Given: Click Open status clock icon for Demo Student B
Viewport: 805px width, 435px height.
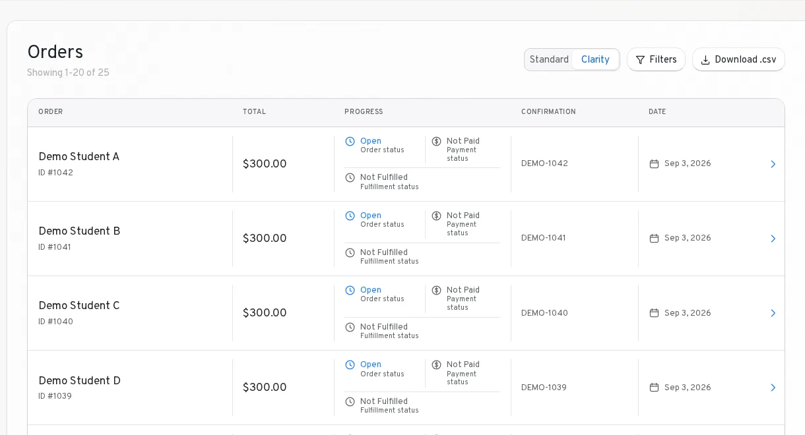Looking at the screenshot, I should point(350,216).
